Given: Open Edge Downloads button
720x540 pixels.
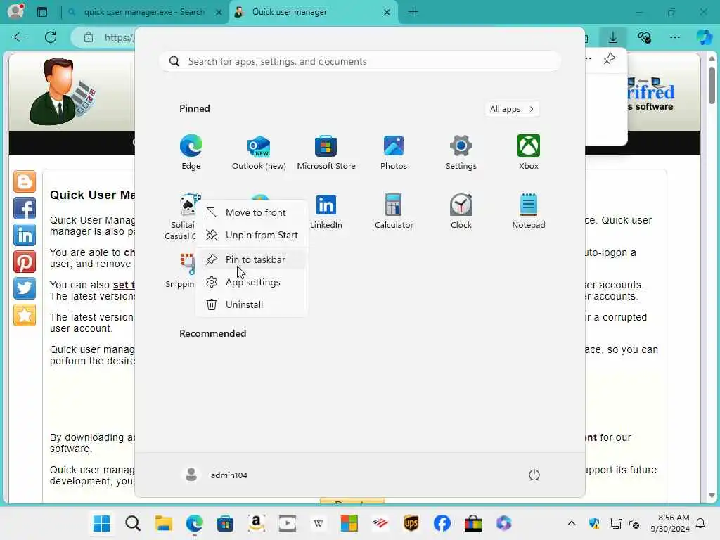Looking at the screenshot, I should pos(613,37).
